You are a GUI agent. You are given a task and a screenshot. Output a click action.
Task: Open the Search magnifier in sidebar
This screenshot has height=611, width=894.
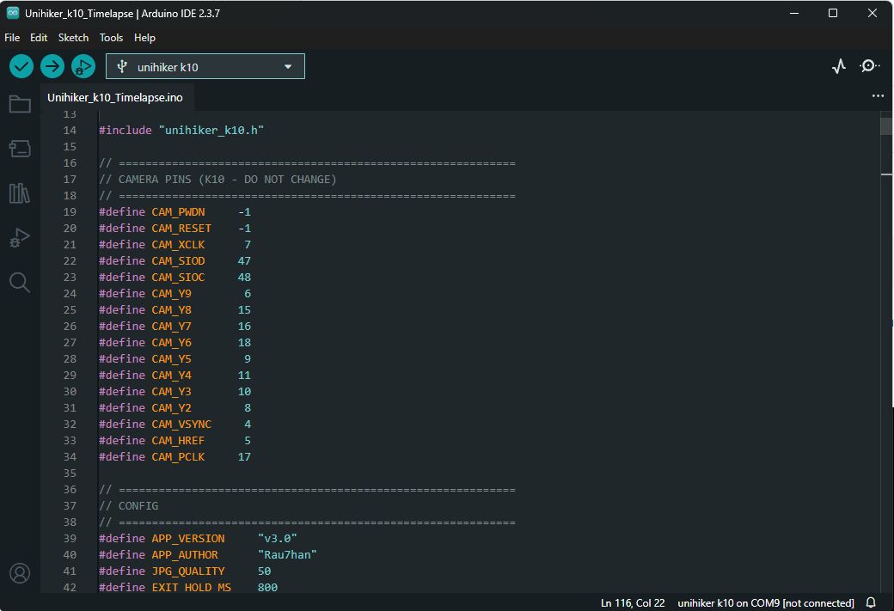click(20, 283)
